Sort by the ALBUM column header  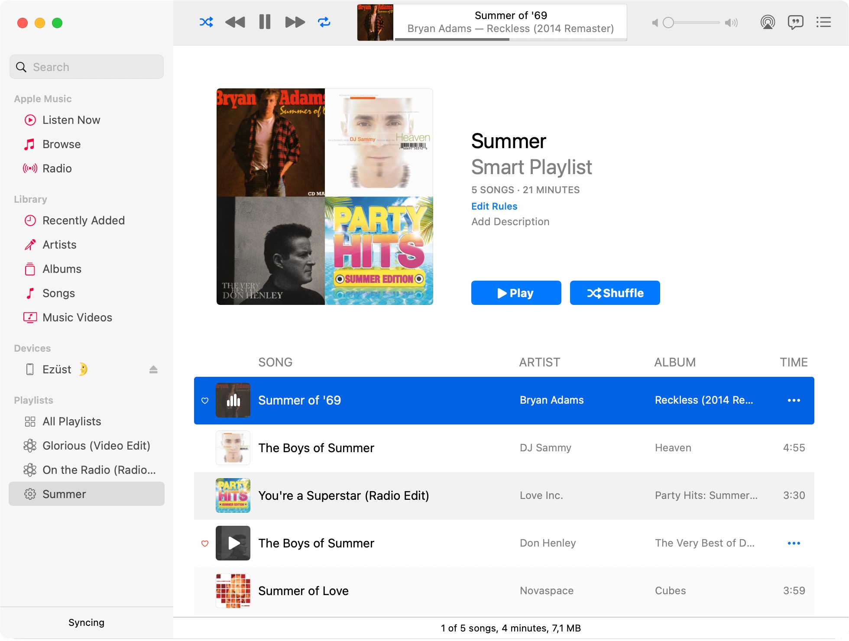675,362
